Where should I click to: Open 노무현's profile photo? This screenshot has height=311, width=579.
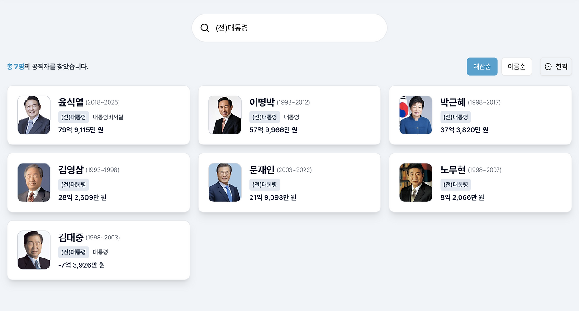[x=416, y=182]
